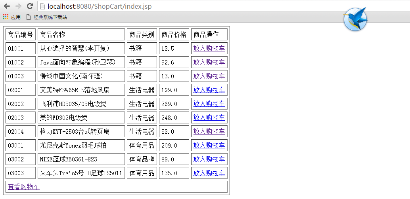Select product number 02002 cell

point(20,104)
